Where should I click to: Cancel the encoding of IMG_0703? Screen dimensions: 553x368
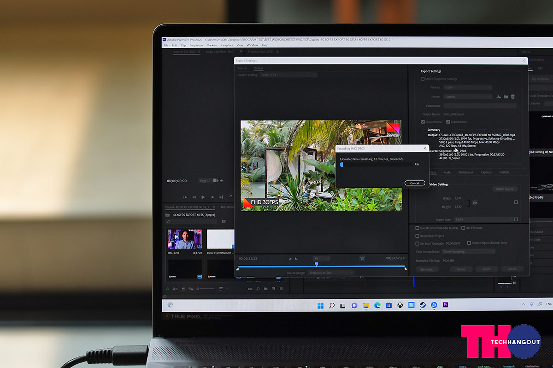(x=415, y=183)
